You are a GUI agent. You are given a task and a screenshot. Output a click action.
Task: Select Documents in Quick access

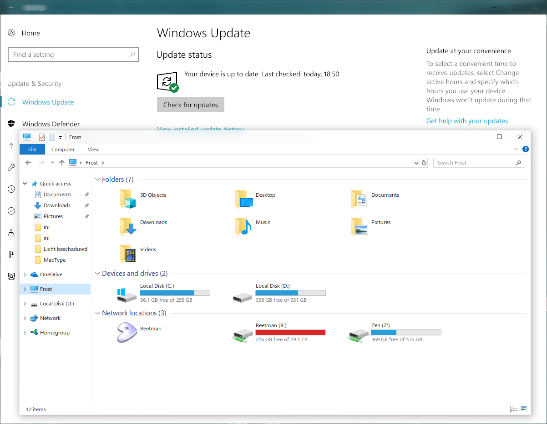click(x=57, y=195)
